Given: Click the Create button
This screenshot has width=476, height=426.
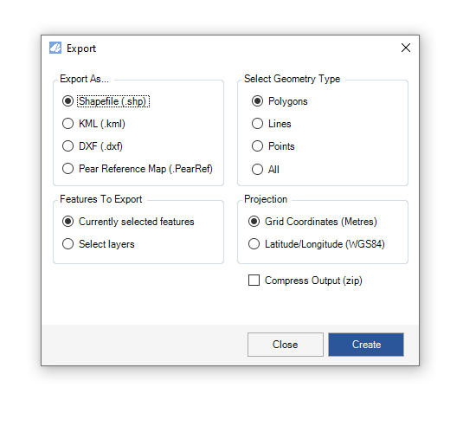Looking at the screenshot, I should [x=366, y=345].
